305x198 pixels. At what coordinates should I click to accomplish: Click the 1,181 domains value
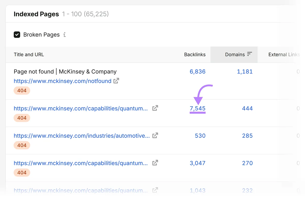(x=245, y=71)
